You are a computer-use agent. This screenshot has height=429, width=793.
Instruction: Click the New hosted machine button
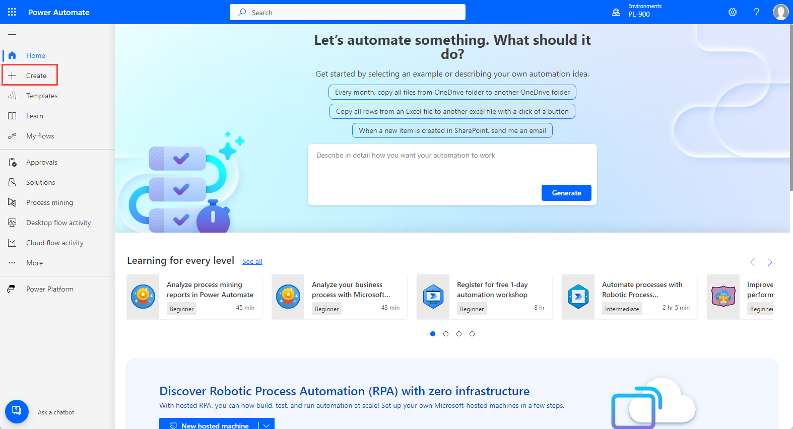pos(209,424)
